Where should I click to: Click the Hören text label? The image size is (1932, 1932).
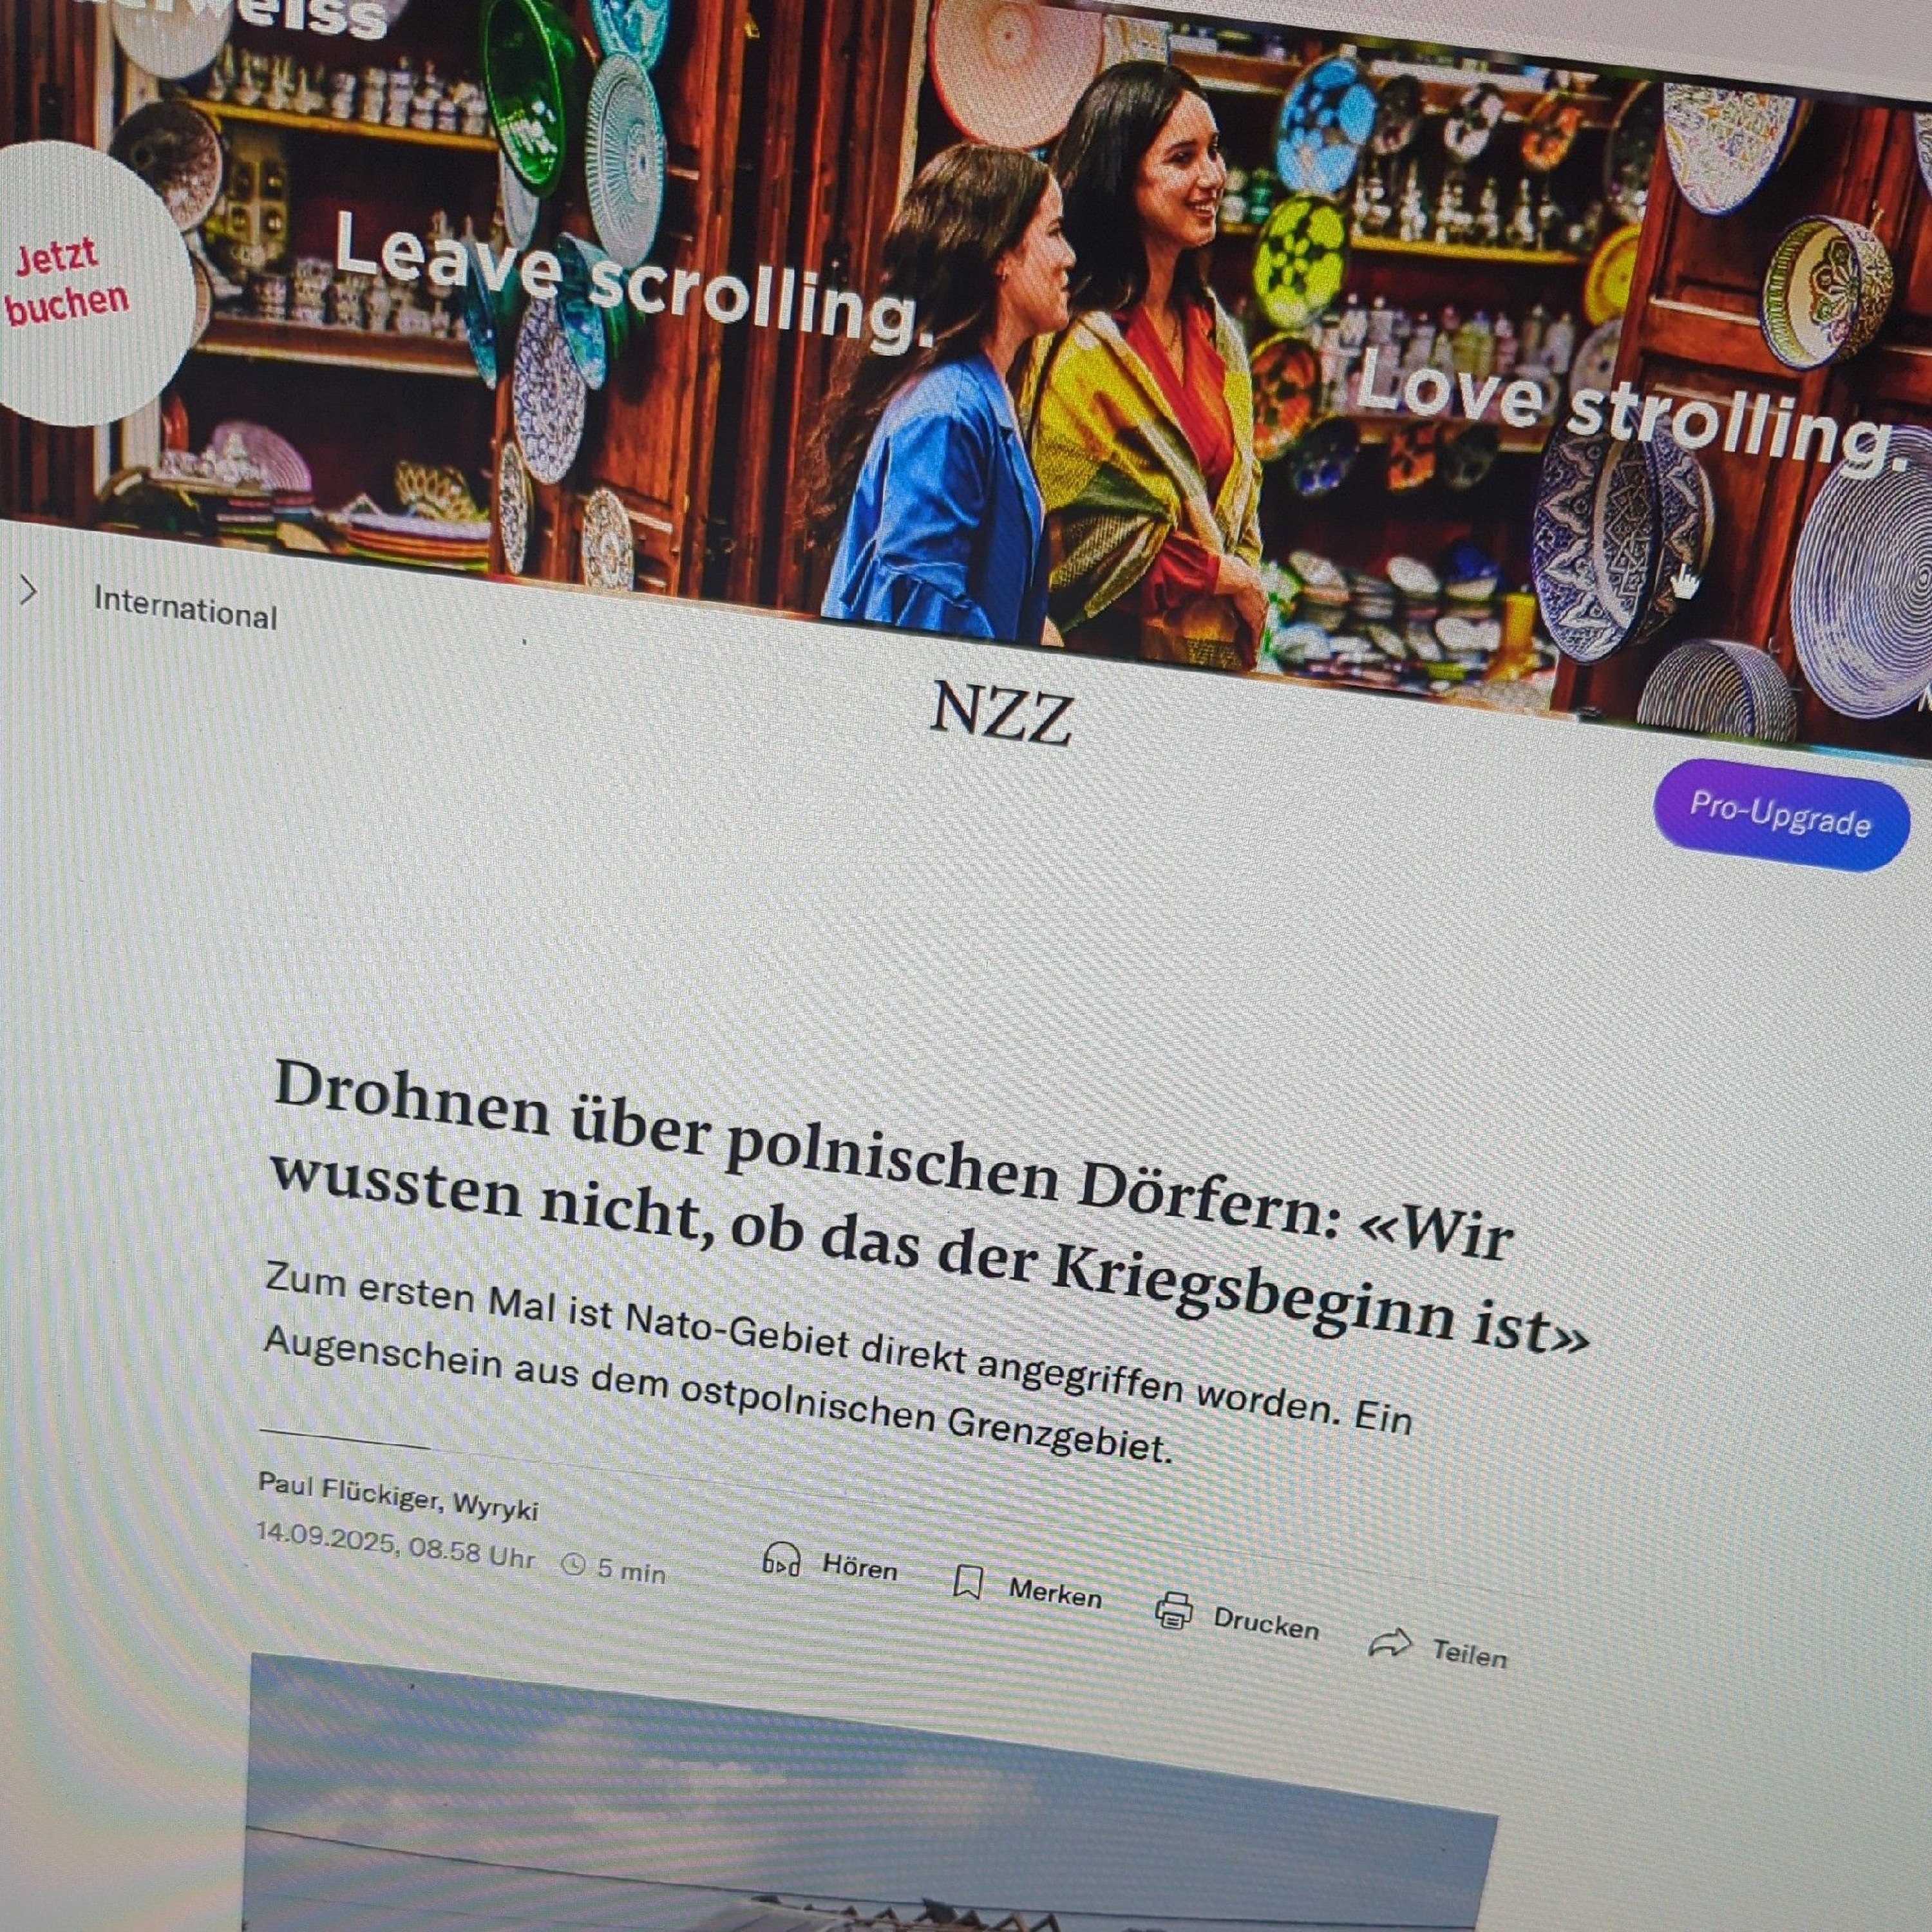(x=860, y=1567)
